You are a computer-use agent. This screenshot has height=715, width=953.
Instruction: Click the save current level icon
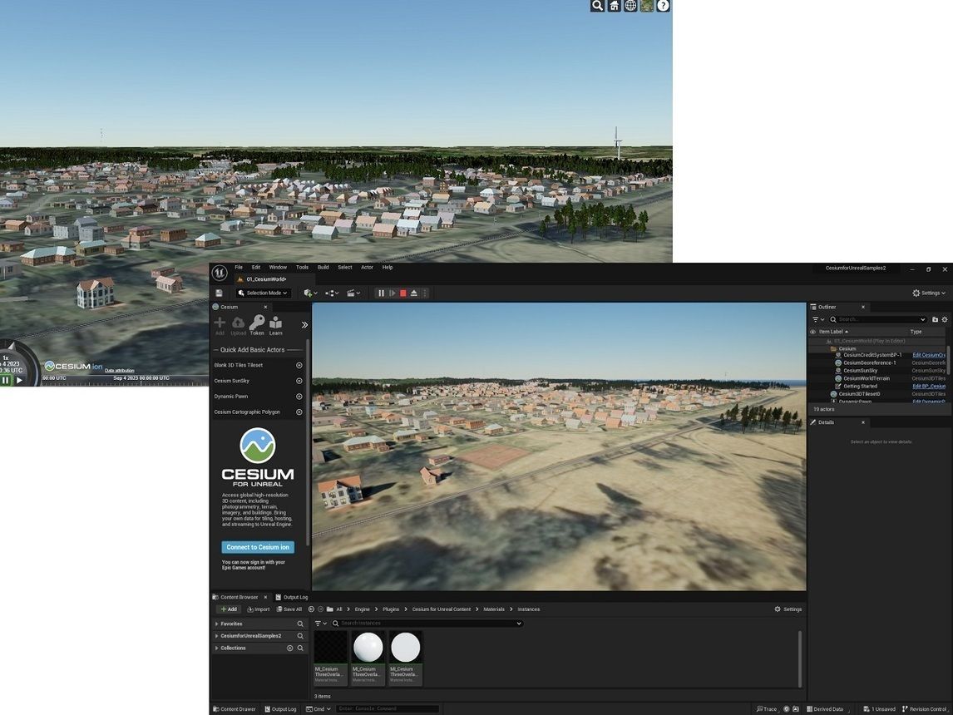tap(218, 293)
